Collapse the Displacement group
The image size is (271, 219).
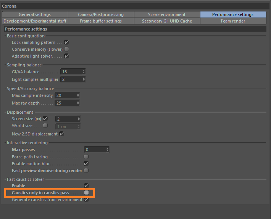[5, 112]
